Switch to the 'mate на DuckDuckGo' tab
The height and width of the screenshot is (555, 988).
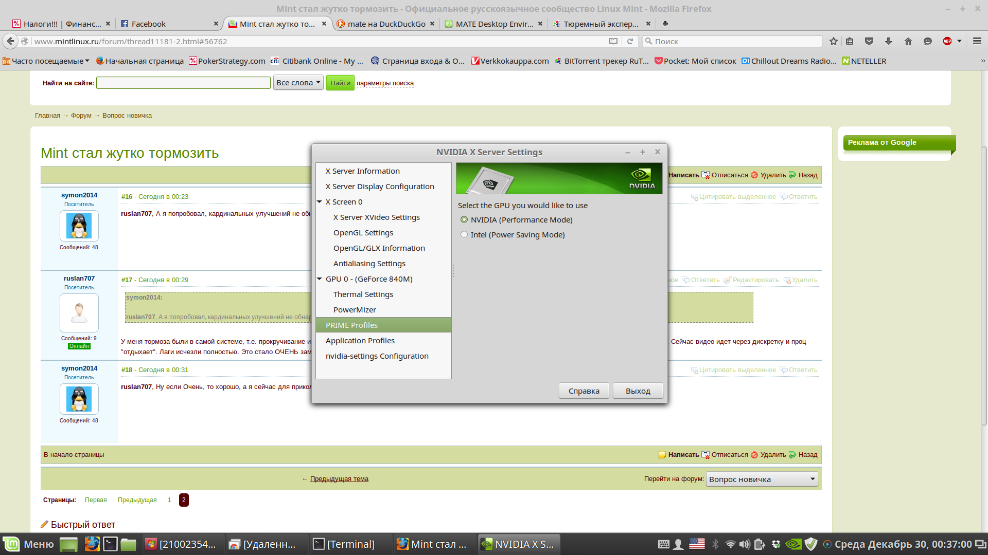click(386, 24)
